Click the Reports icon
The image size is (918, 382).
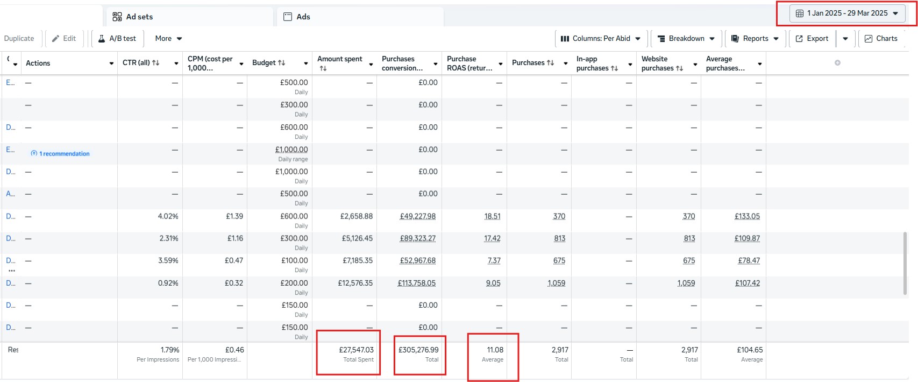click(x=735, y=39)
